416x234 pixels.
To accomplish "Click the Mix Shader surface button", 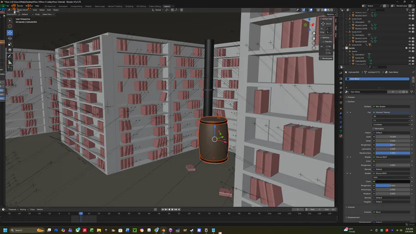I will point(392,107).
